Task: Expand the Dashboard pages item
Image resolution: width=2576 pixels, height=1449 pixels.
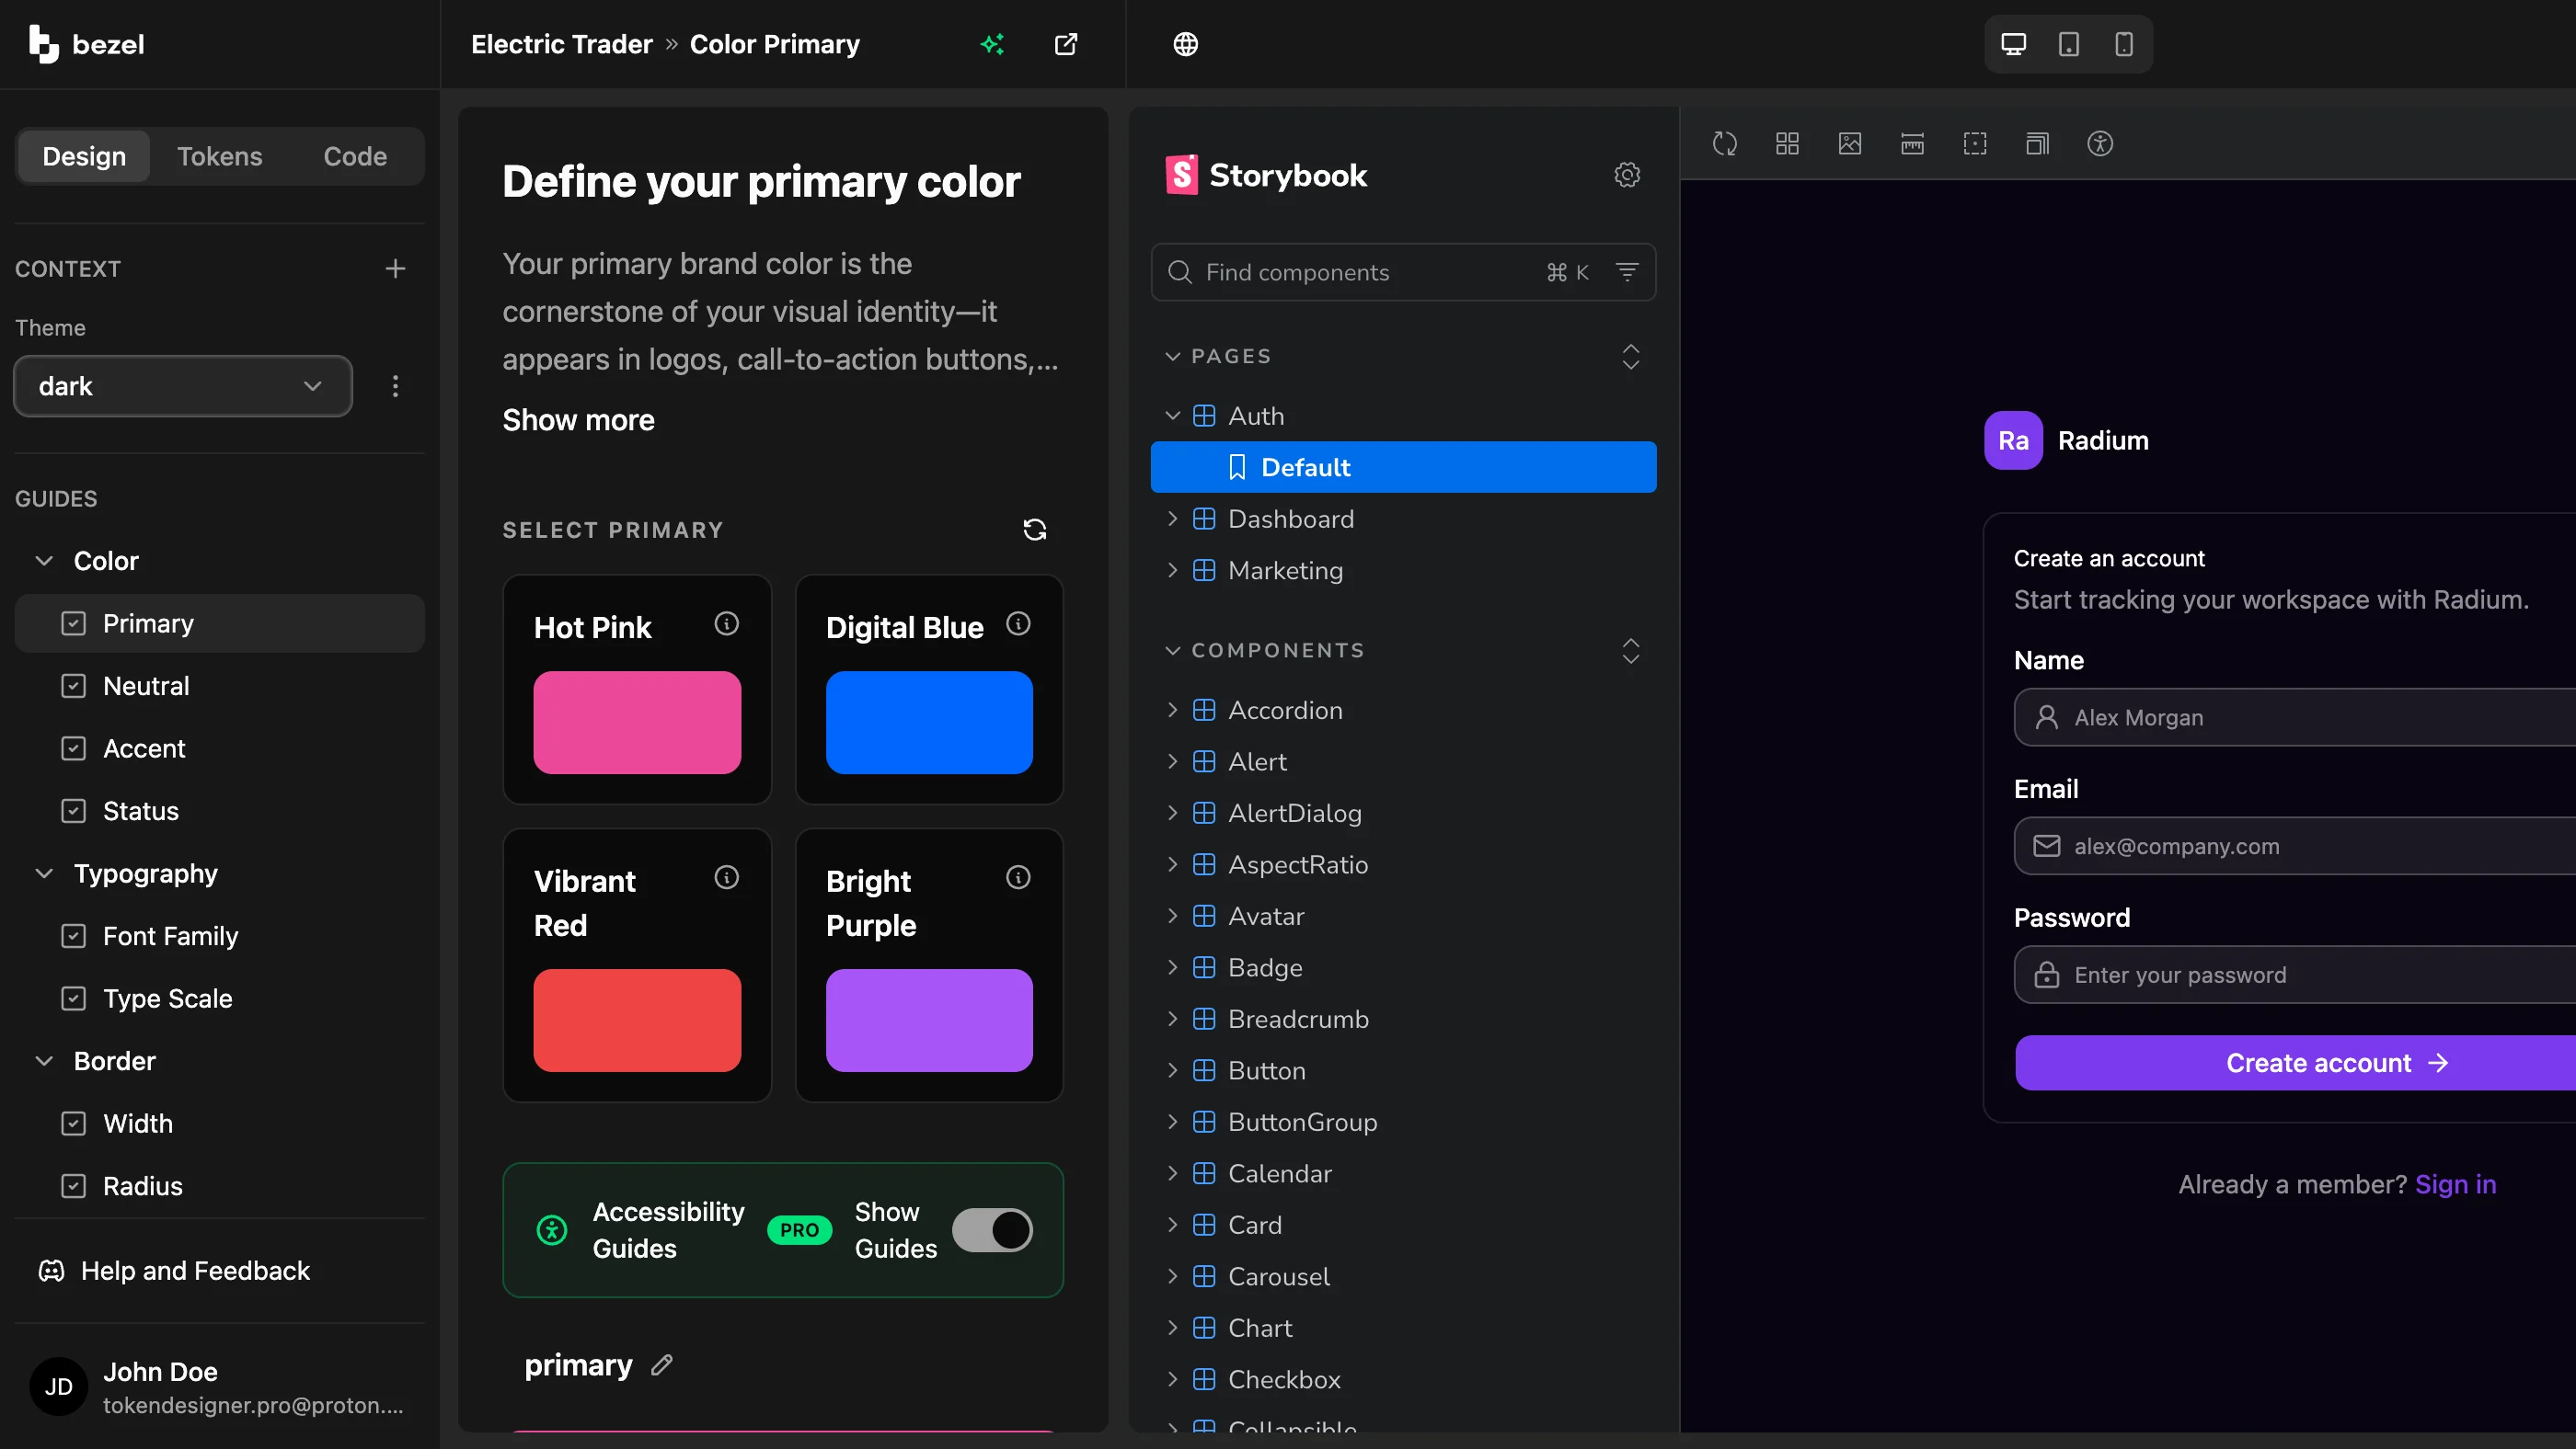Action: click(1172, 519)
